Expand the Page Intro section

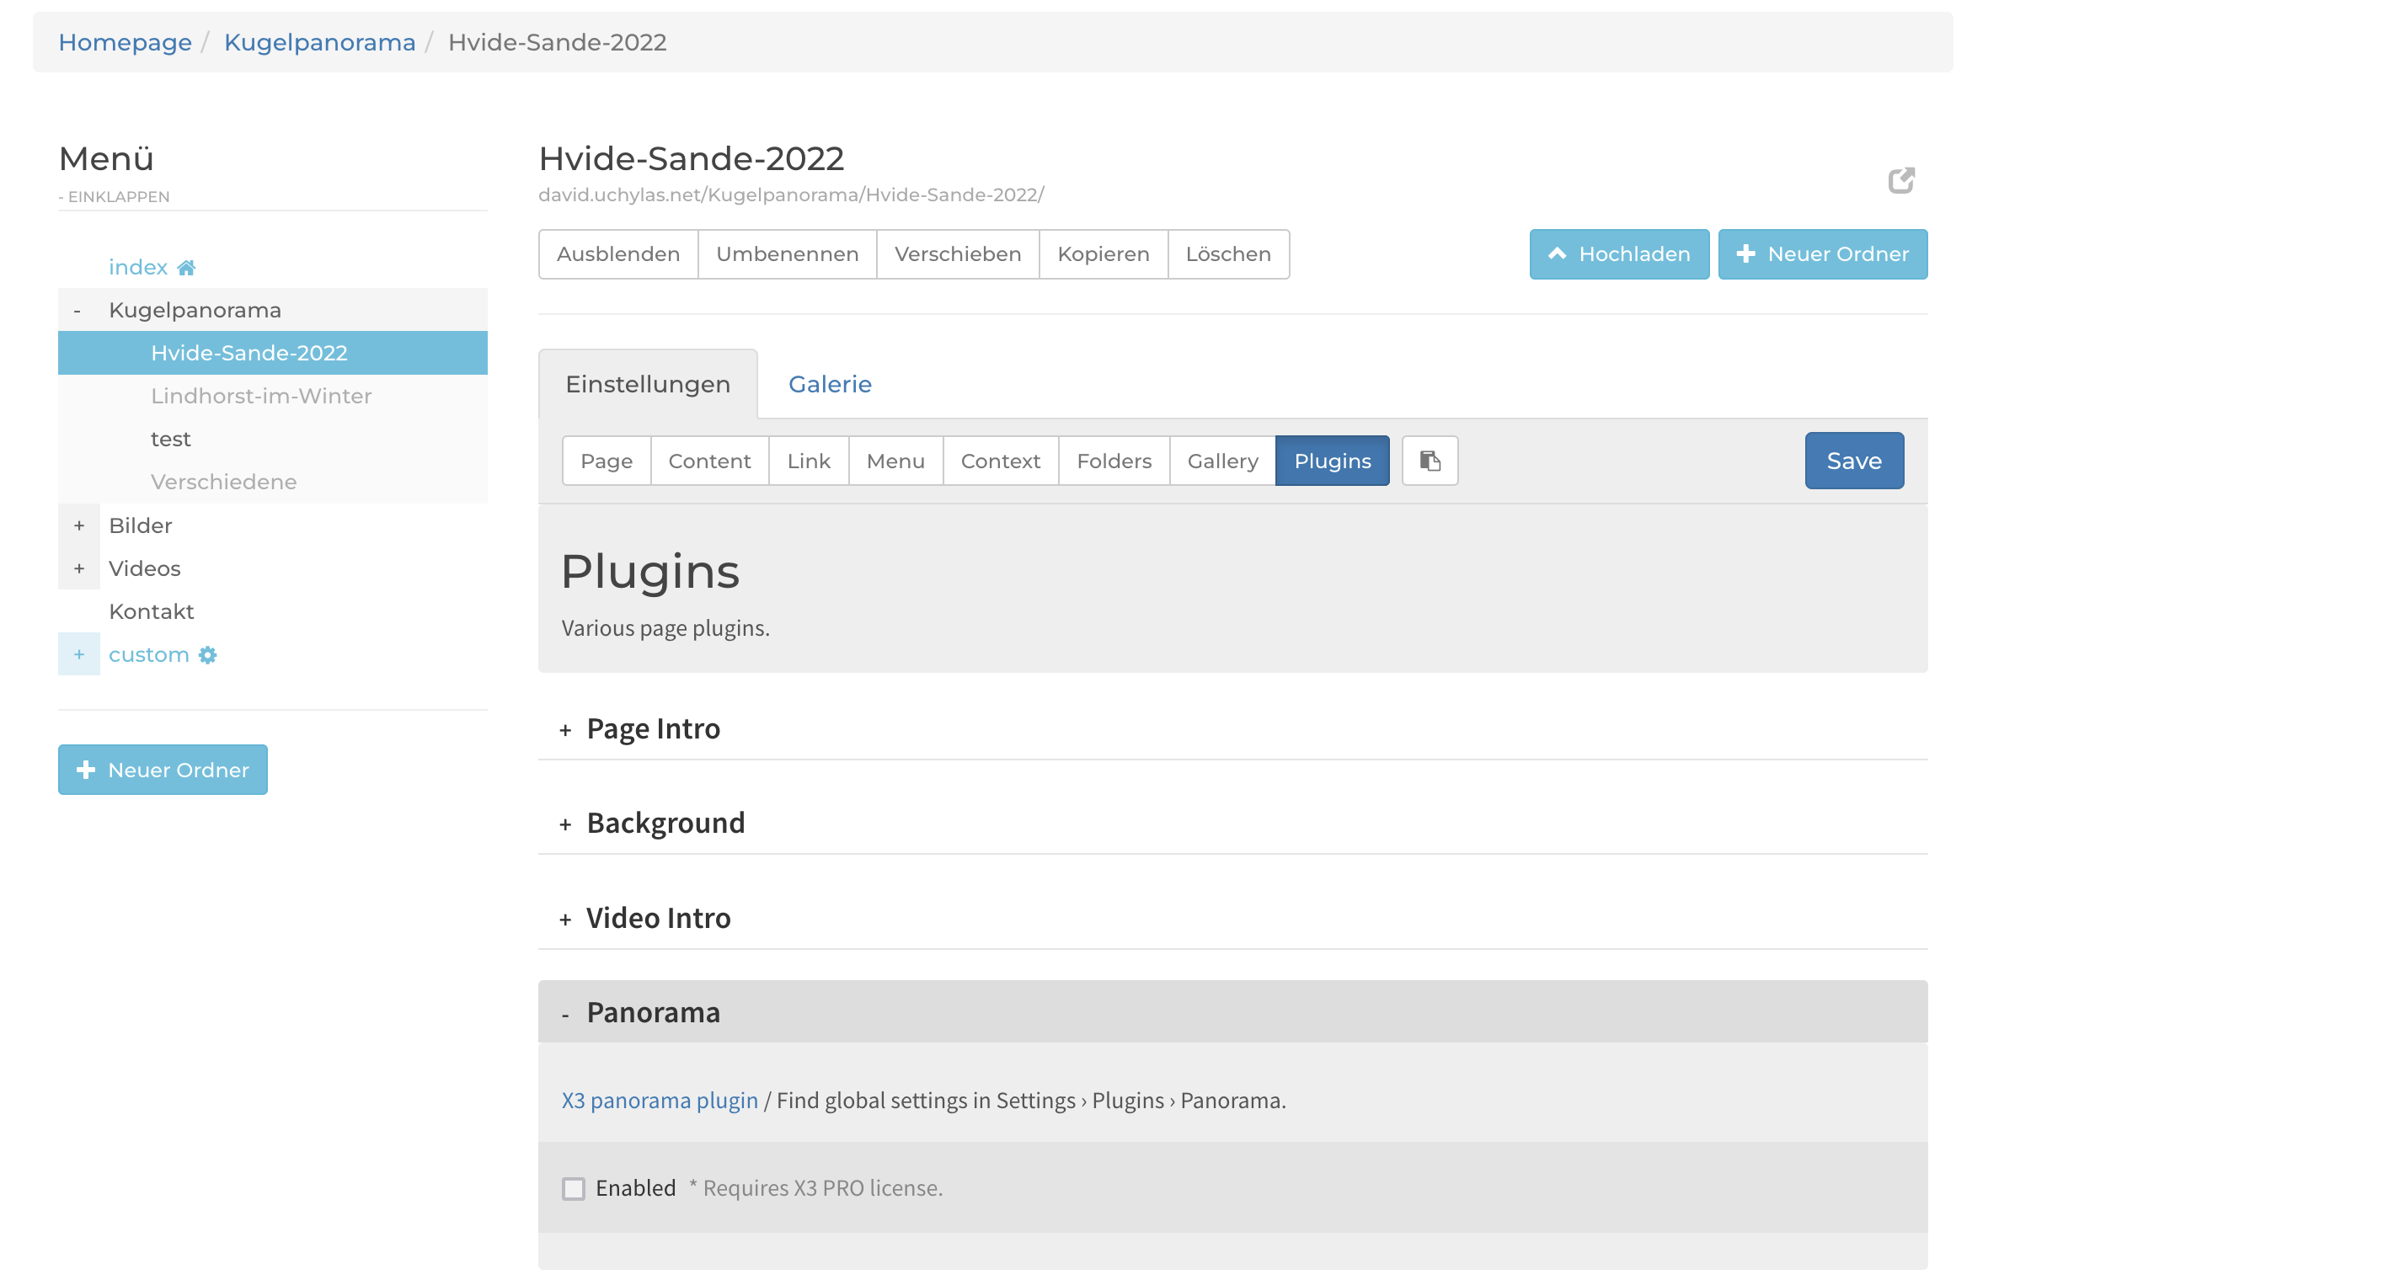click(1232, 728)
